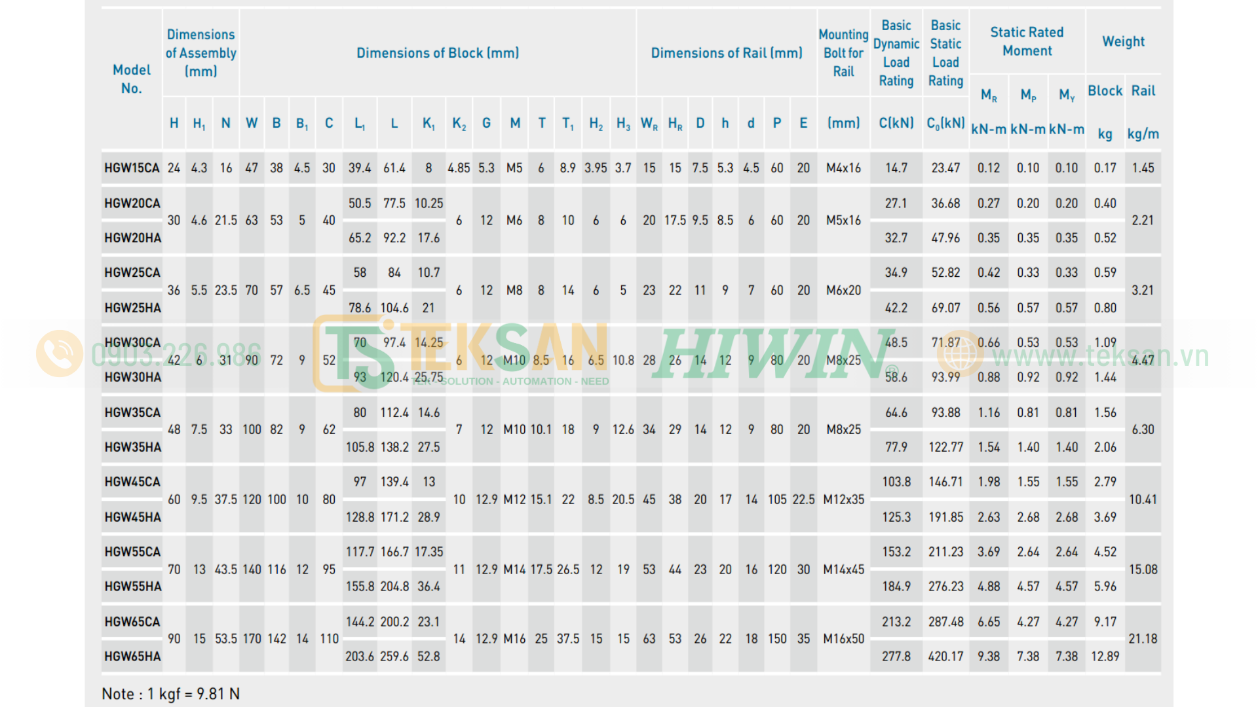Click the note 1 kgf = 9.81 N
The image size is (1258, 707).
170,694
